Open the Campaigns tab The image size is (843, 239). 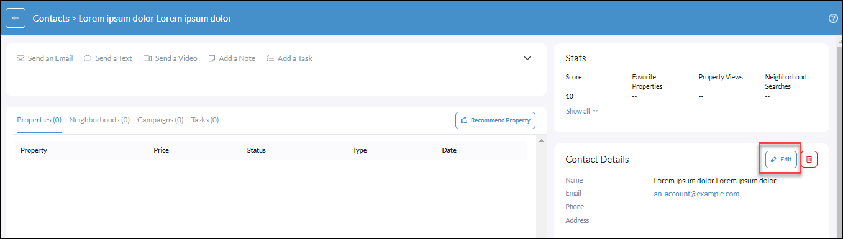pos(160,120)
